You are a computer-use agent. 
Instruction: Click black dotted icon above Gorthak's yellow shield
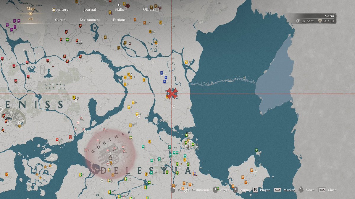click(110, 158)
